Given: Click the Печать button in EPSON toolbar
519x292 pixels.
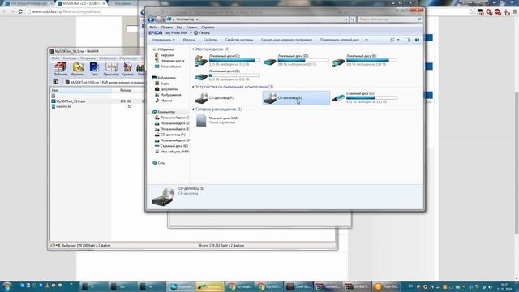Looking at the screenshot, I should [x=202, y=33].
